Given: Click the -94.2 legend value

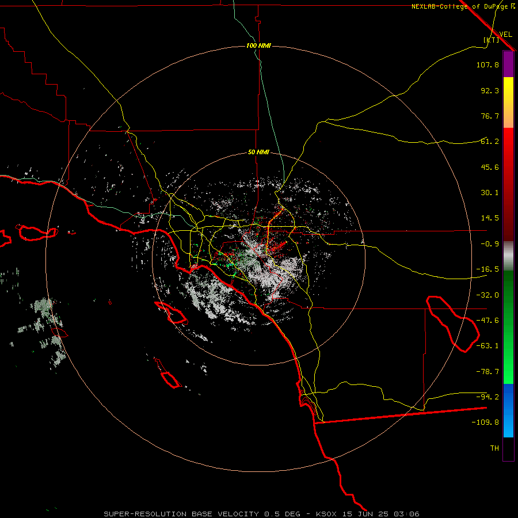Looking at the screenshot, I should tap(487, 397).
